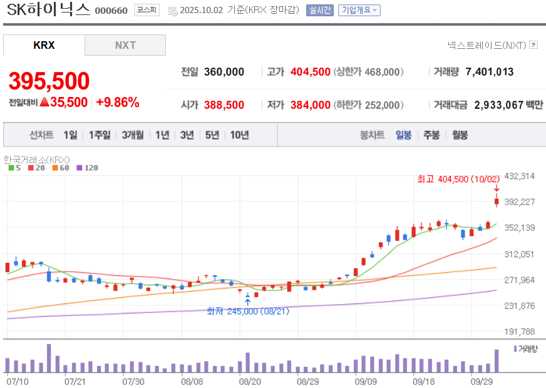Switch to the NXT tab

point(125,45)
